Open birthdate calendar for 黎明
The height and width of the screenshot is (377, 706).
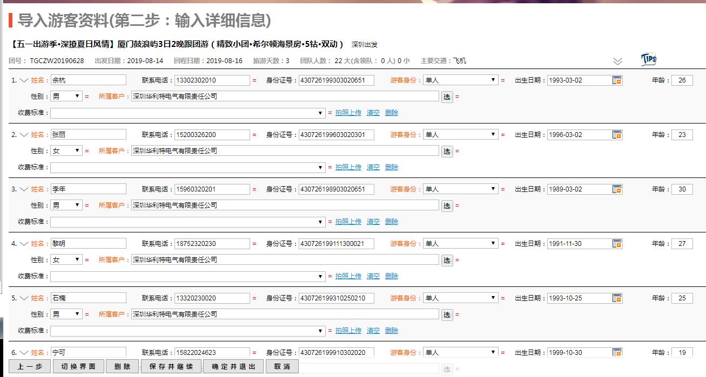tap(617, 244)
